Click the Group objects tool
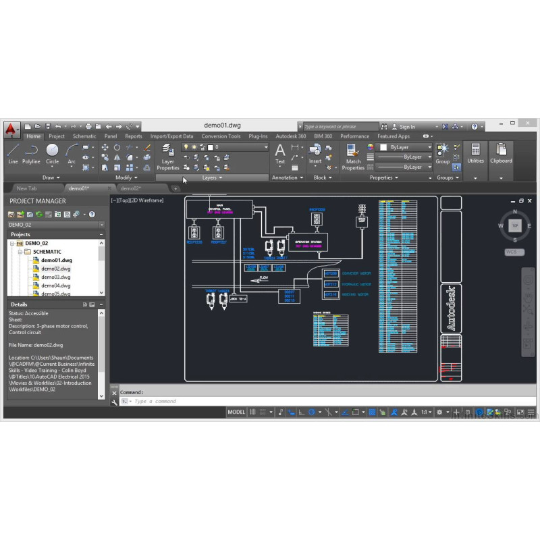This screenshot has height=540, width=540. [442, 153]
